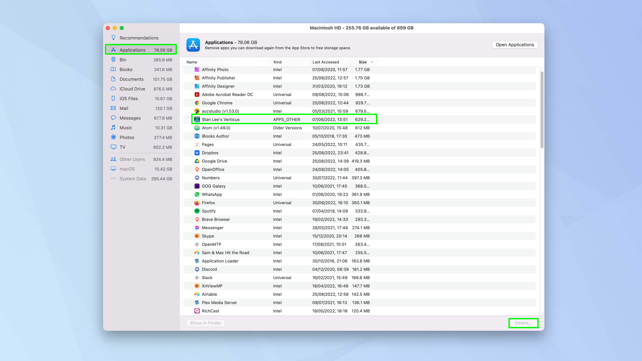The image size is (642, 361).
Task: Click the iOS Files phone icon
Action: tap(113, 98)
